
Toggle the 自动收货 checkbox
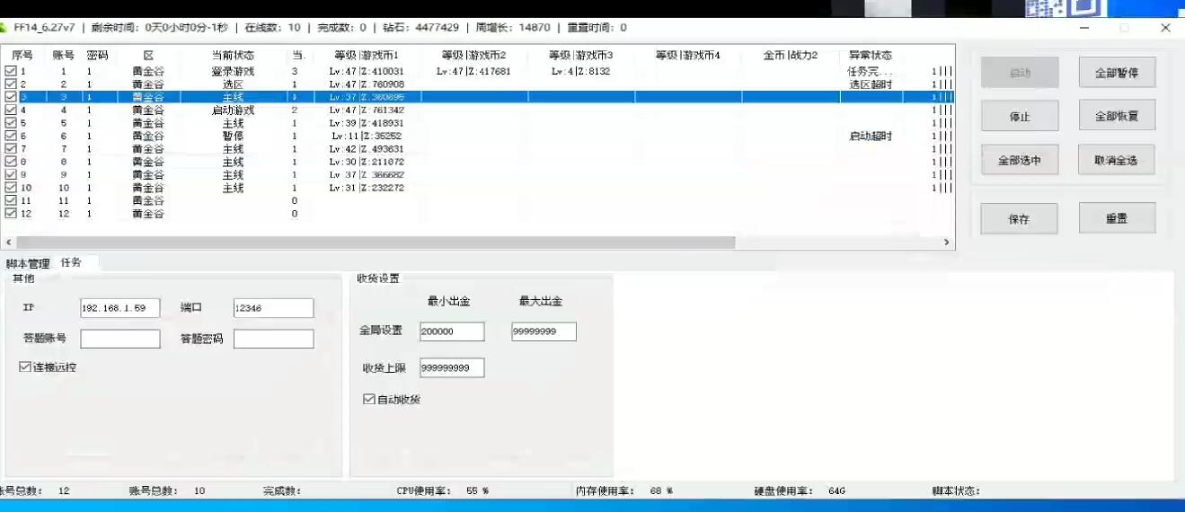[x=368, y=399]
